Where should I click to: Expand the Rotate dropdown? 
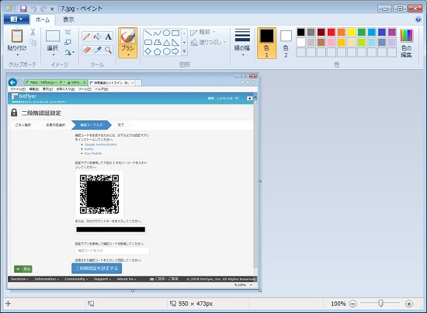(x=70, y=52)
